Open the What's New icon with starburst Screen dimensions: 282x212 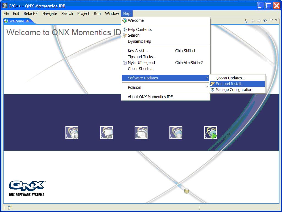[x=176, y=133]
